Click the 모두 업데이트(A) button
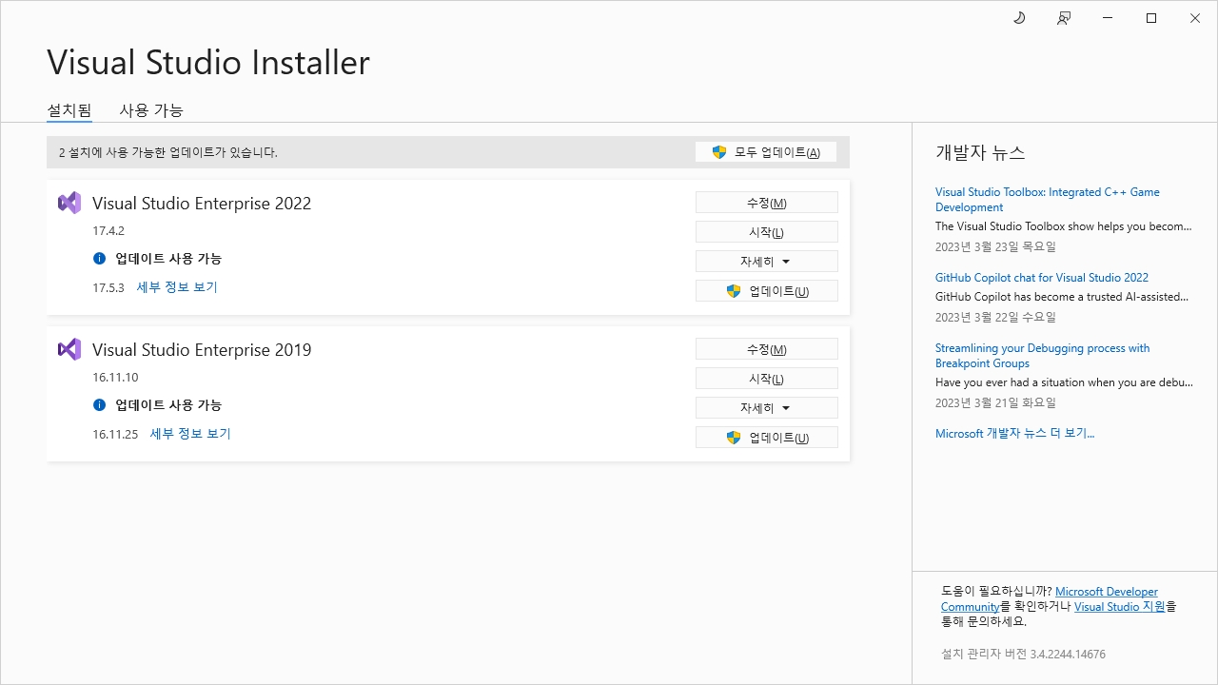The width and height of the screenshot is (1218, 685). point(766,152)
